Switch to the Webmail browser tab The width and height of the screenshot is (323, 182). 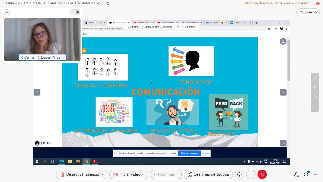click(x=192, y=23)
